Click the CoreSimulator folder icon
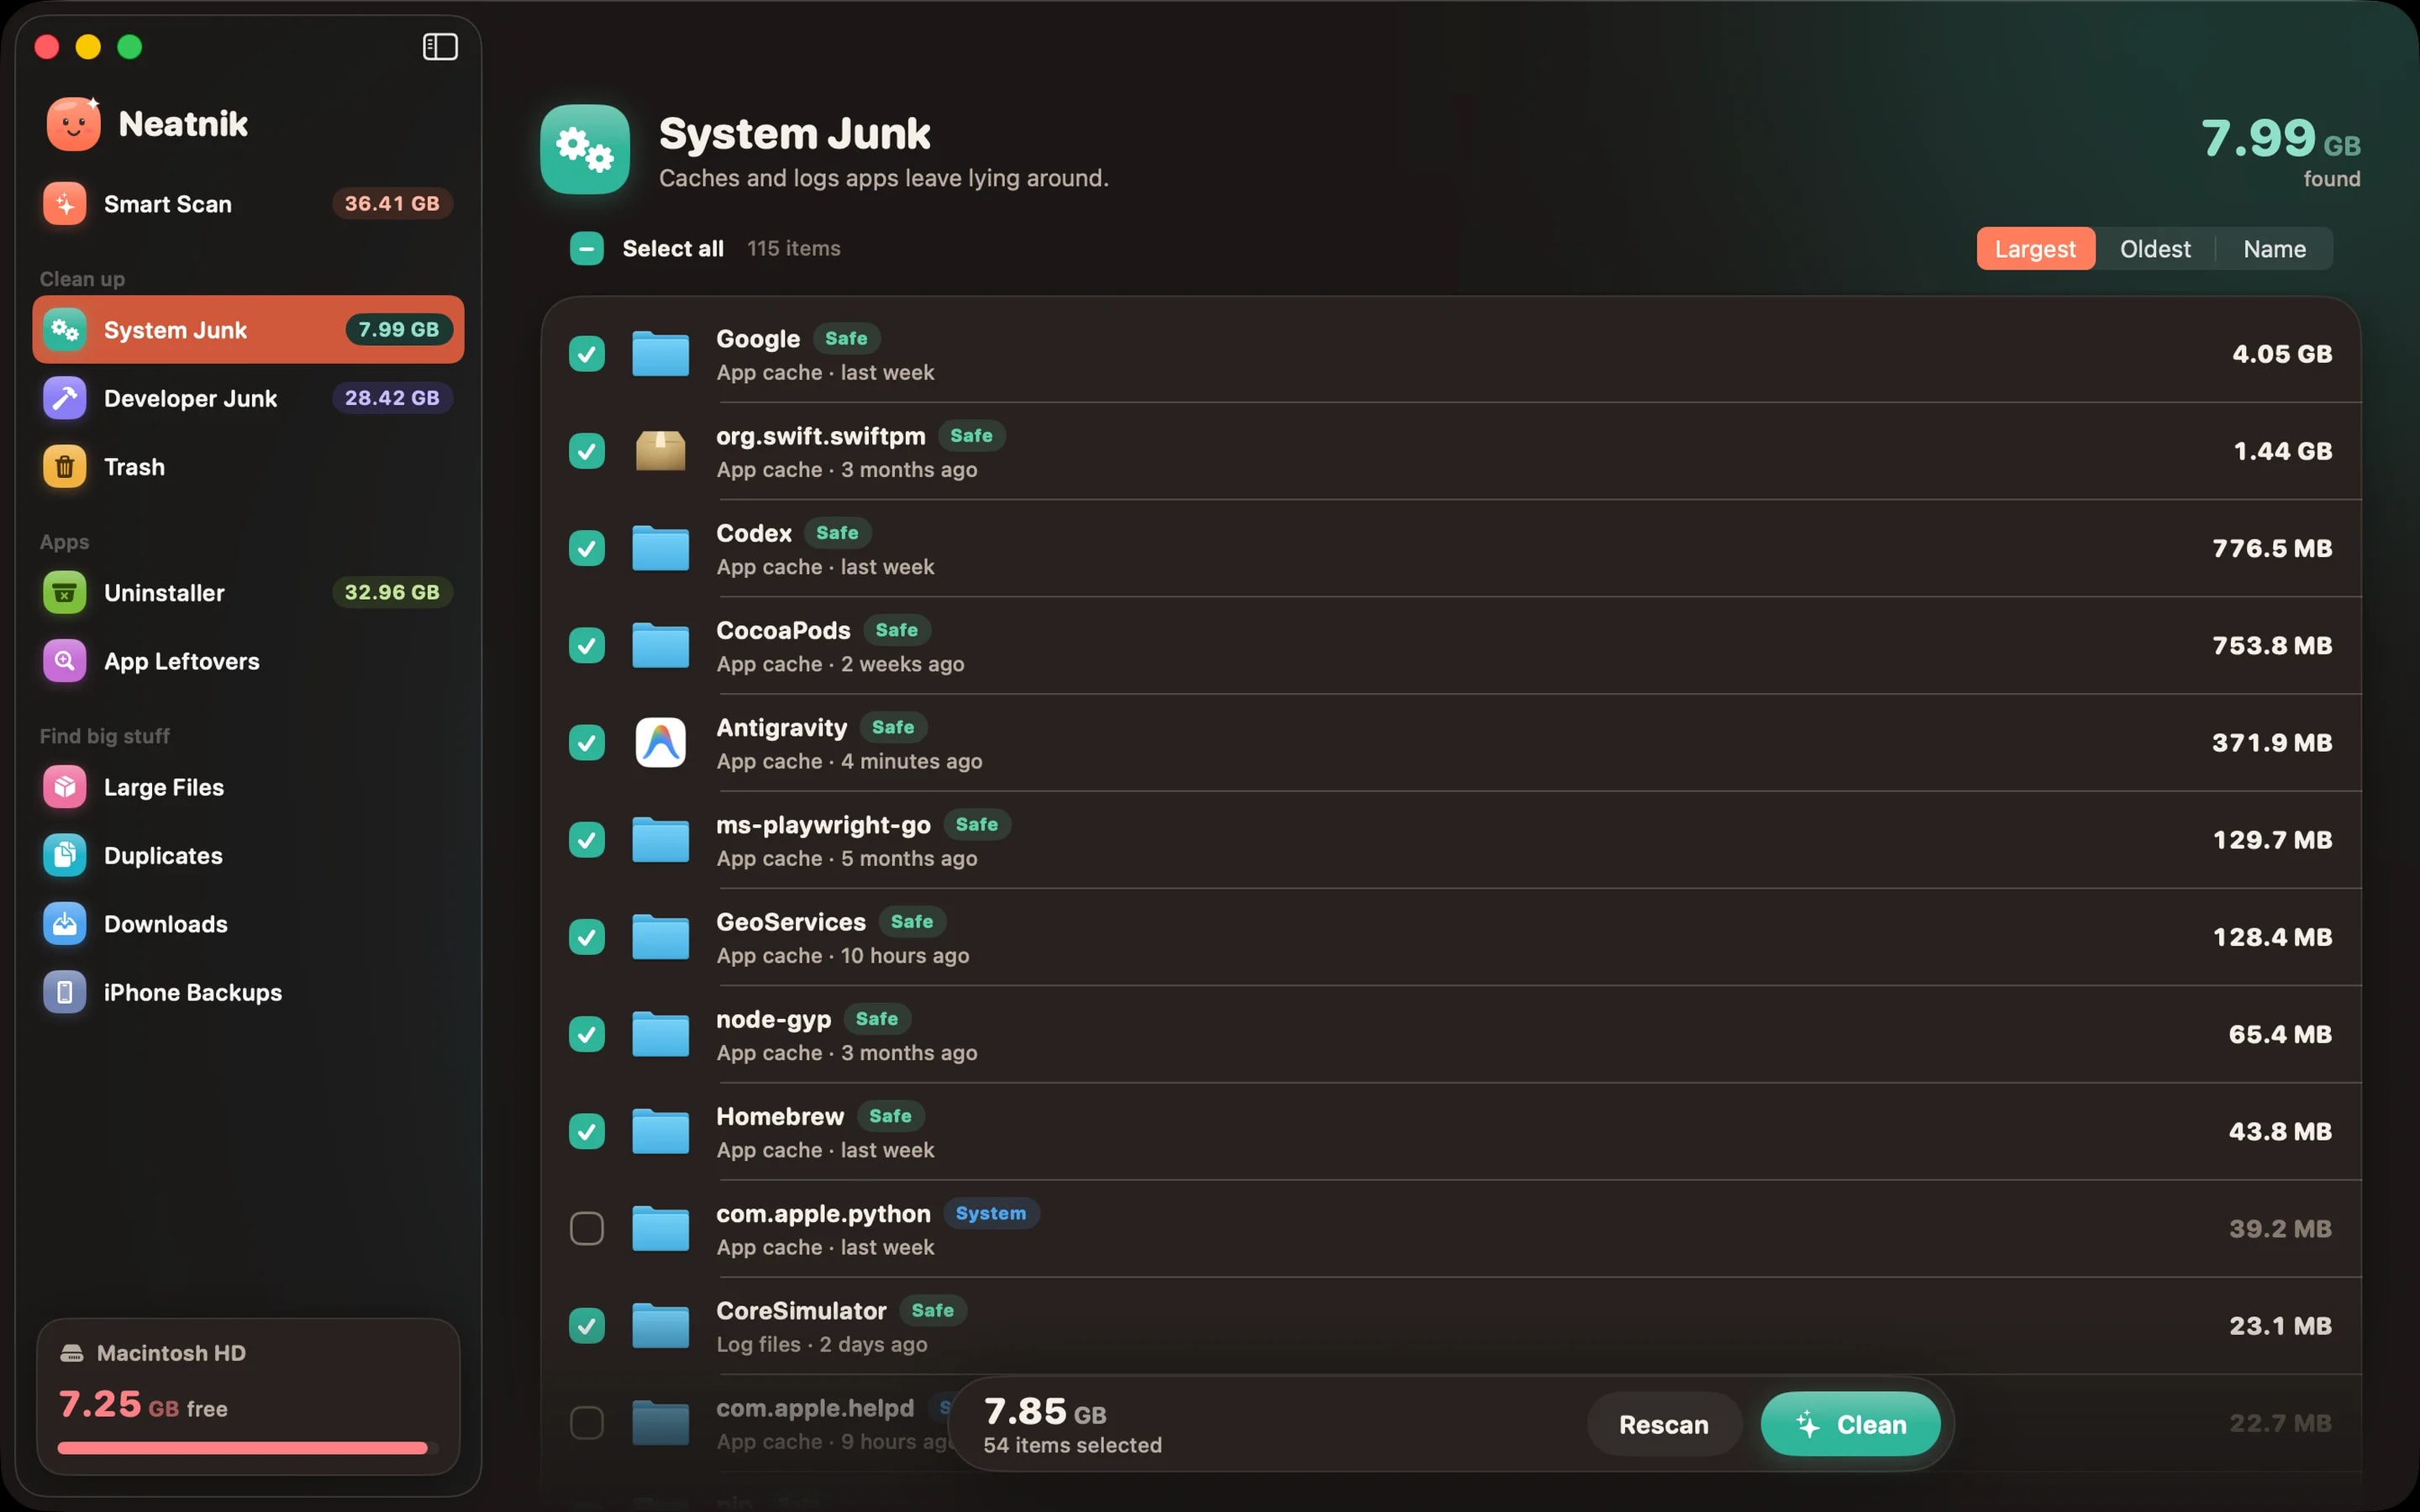The image size is (2420, 1512). coord(661,1325)
